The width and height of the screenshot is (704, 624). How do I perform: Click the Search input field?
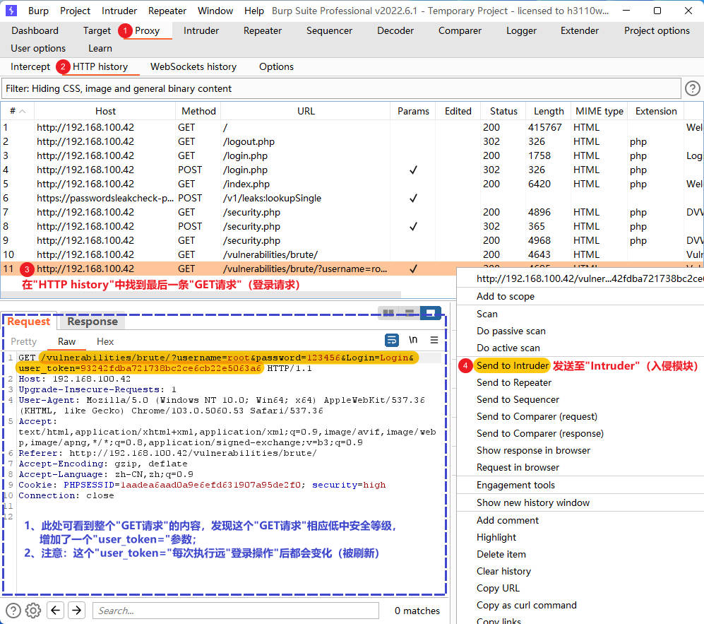(x=236, y=611)
